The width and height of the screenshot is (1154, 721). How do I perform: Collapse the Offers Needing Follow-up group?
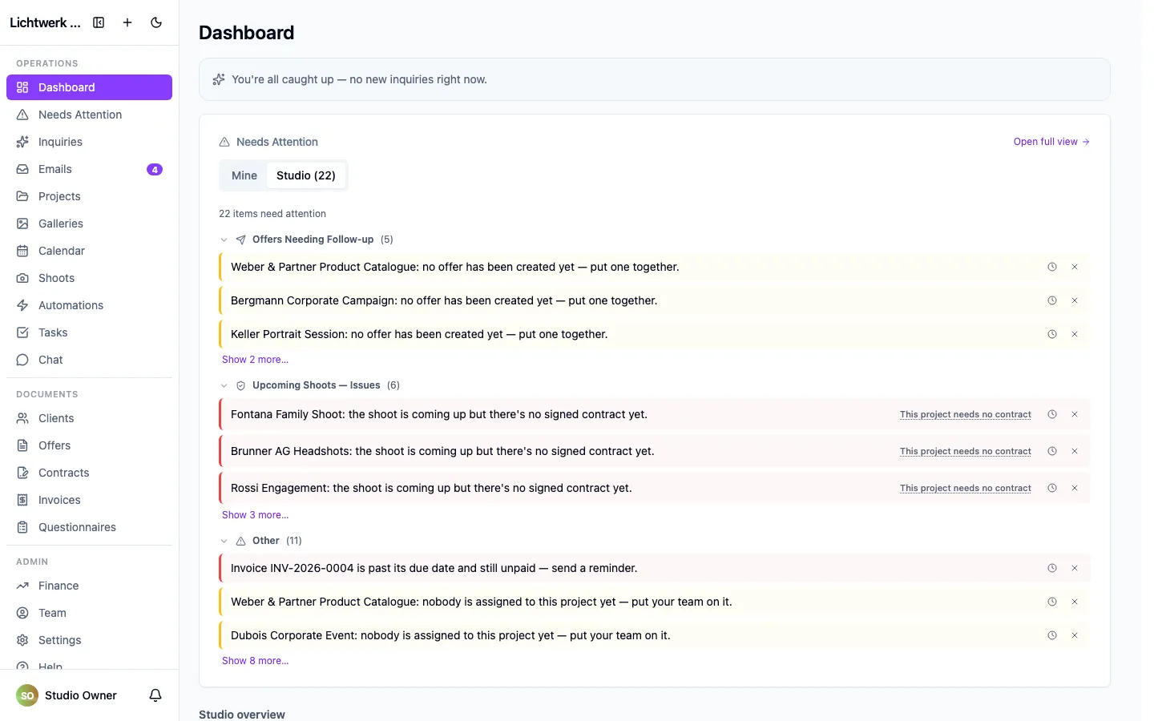click(224, 240)
